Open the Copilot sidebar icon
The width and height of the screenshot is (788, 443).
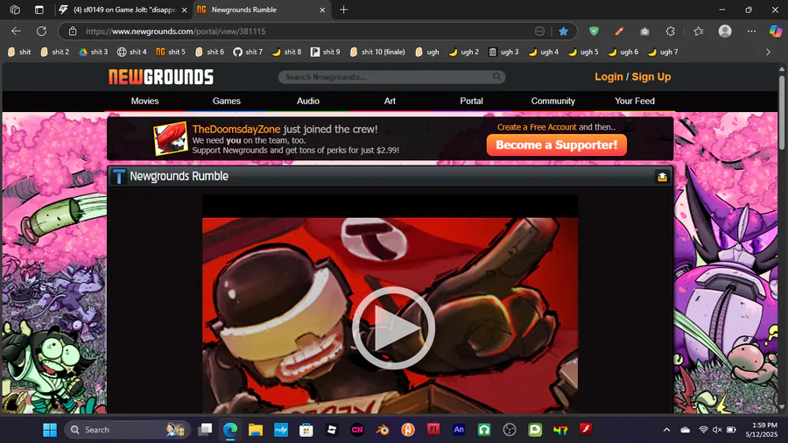pyautogui.click(x=776, y=32)
